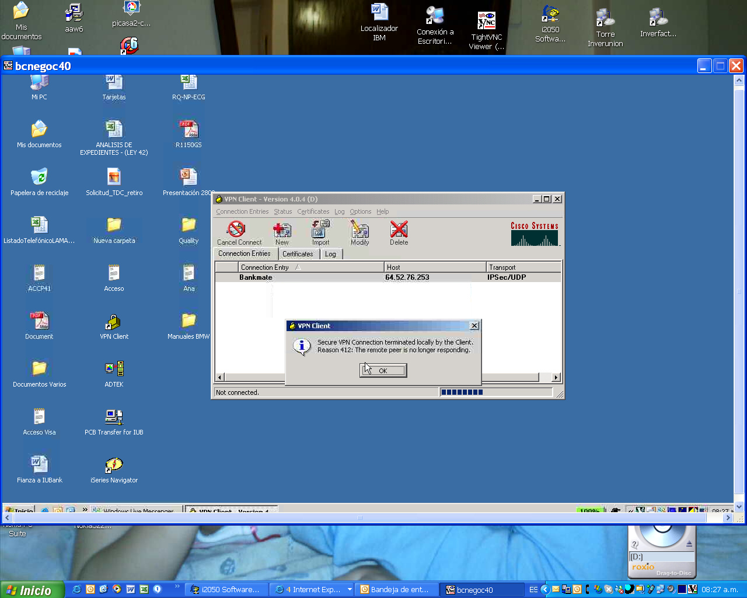Viewport: 747px width, 598px height.
Task: Click the bcnegoc40 taskbar button
Action: [x=482, y=589]
